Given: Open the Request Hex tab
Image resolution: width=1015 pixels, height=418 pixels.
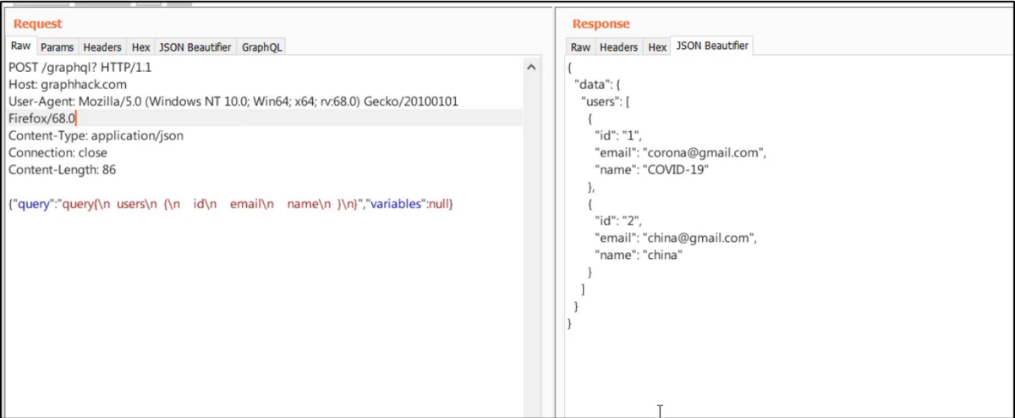Looking at the screenshot, I should (140, 48).
